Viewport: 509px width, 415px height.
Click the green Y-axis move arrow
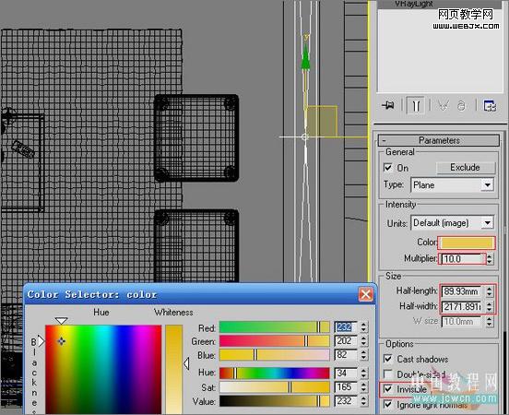(x=305, y=58)
